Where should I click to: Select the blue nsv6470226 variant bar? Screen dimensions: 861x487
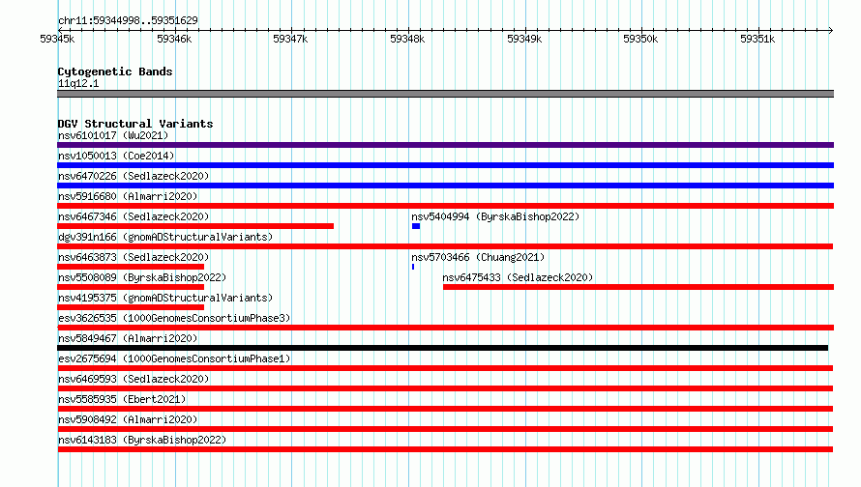point(445,186)
